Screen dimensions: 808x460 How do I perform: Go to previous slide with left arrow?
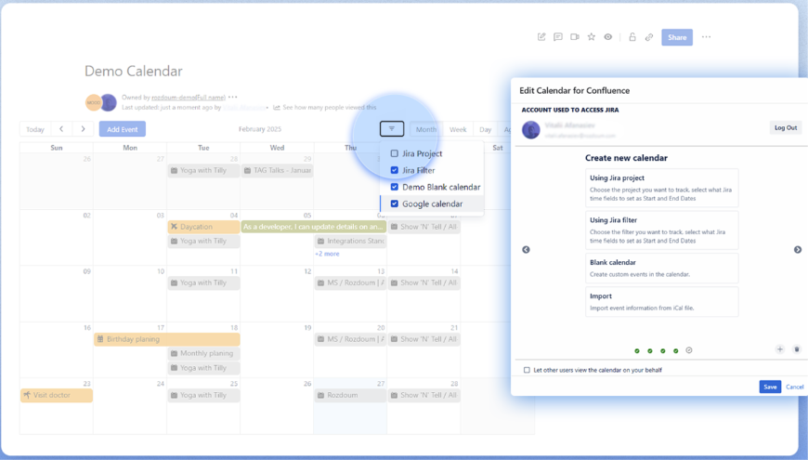tap(526, 250)
